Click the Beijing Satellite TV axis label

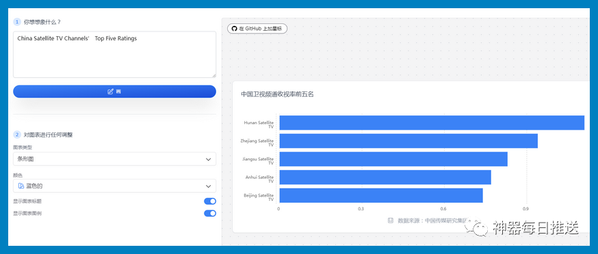tap(259, 197)
